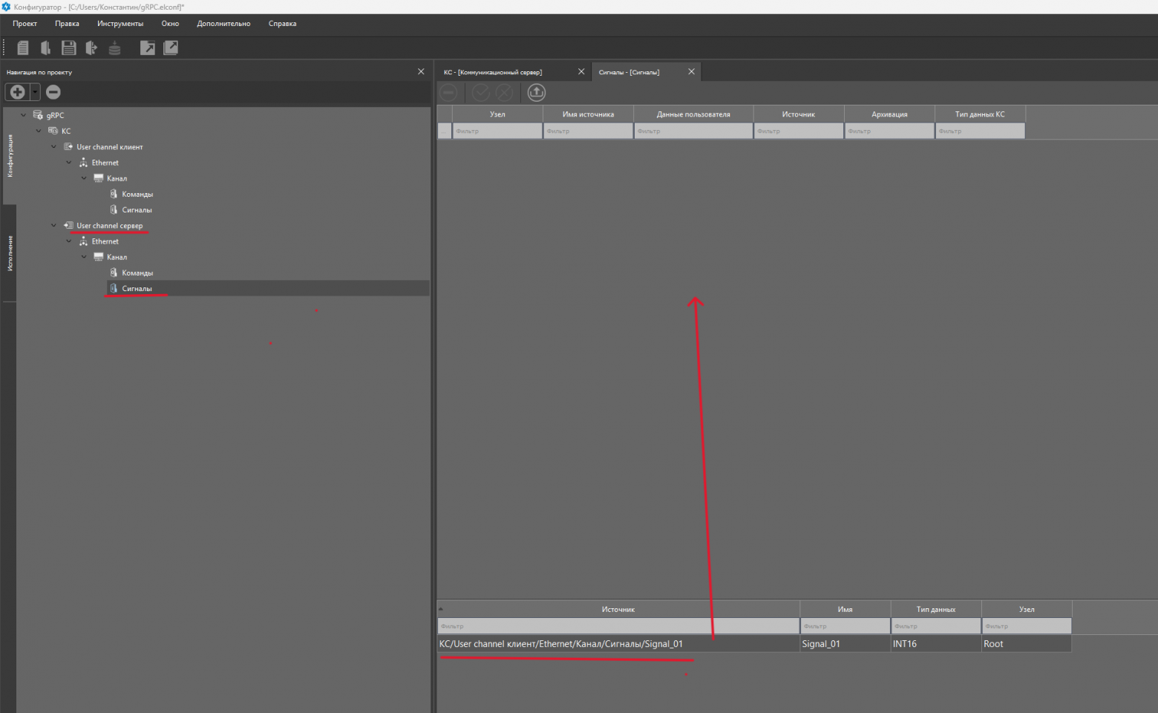
Task: Open dropdown arrow next to plus button
Action: point(35,92)
